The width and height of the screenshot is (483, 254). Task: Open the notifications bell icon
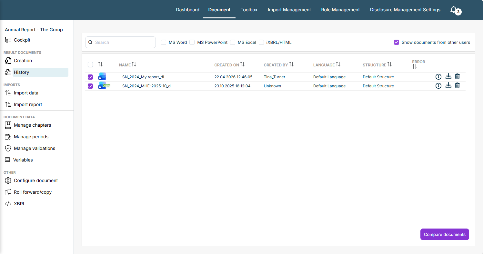coord(454,10)
